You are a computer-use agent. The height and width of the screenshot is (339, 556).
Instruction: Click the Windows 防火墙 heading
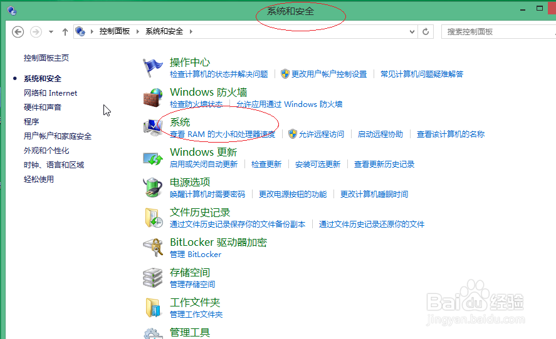209,93
